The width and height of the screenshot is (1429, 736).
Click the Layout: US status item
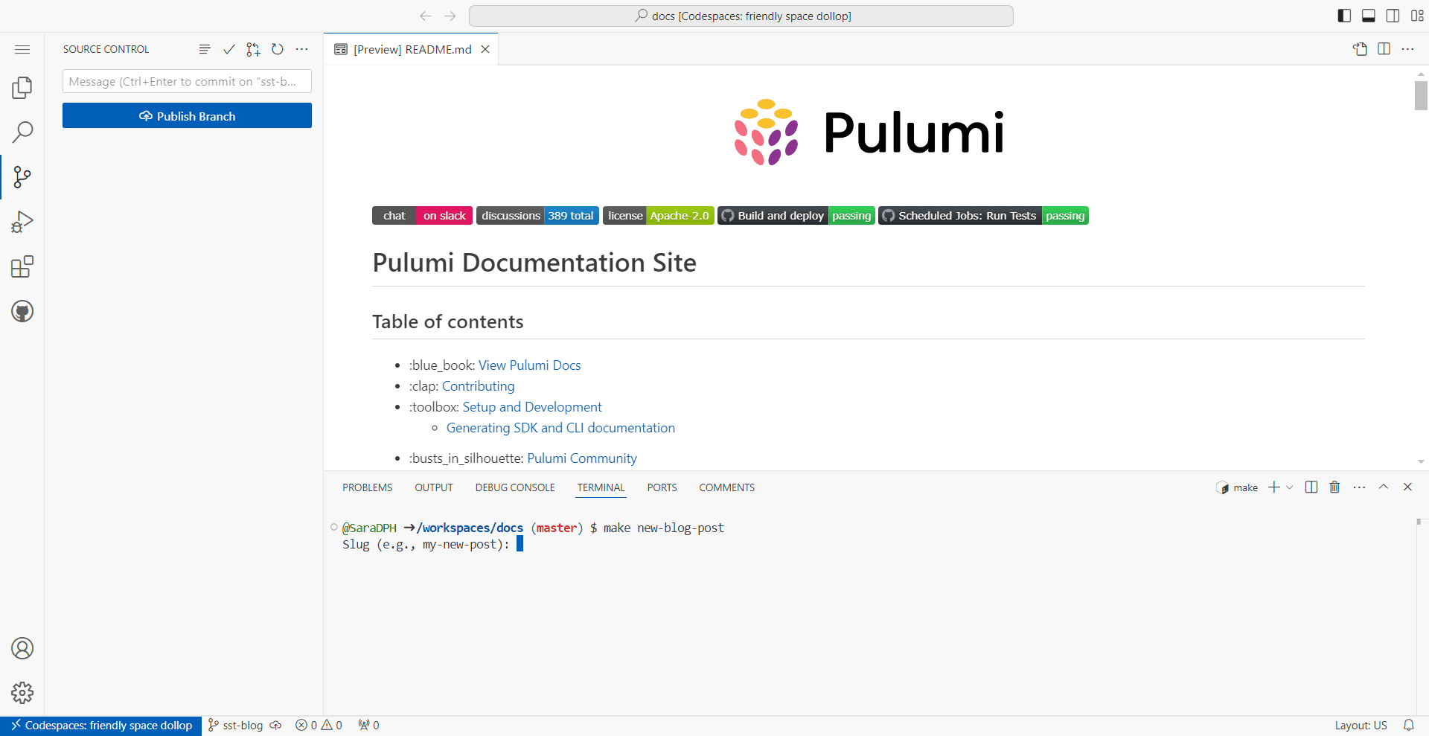pyautogui.click(x=1361, y=726)
